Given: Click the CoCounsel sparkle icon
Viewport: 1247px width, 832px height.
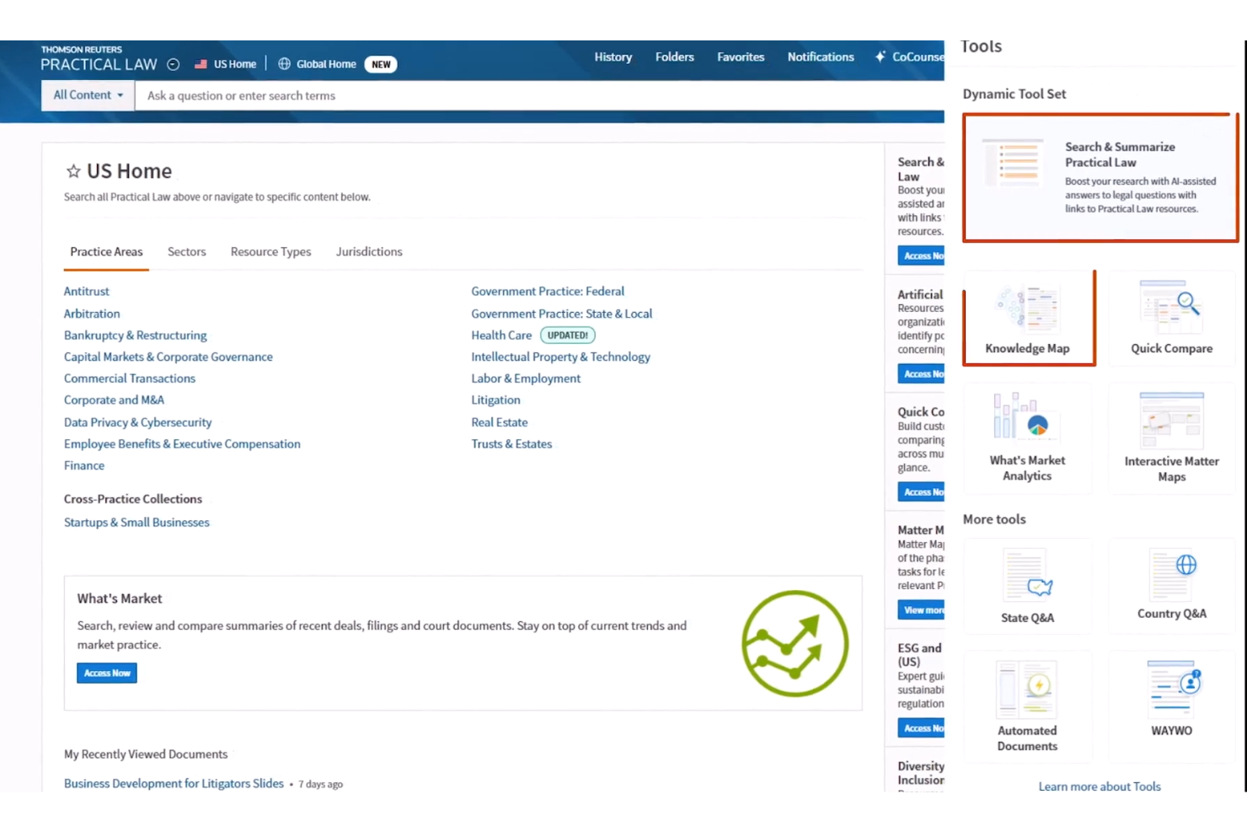Looking at the screenshot, I should click(880, 56).
